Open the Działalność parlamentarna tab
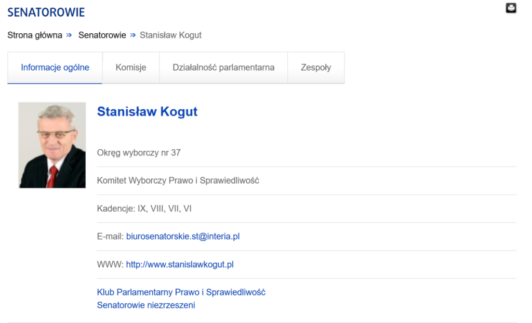532x323 pixels. [223, 68]
